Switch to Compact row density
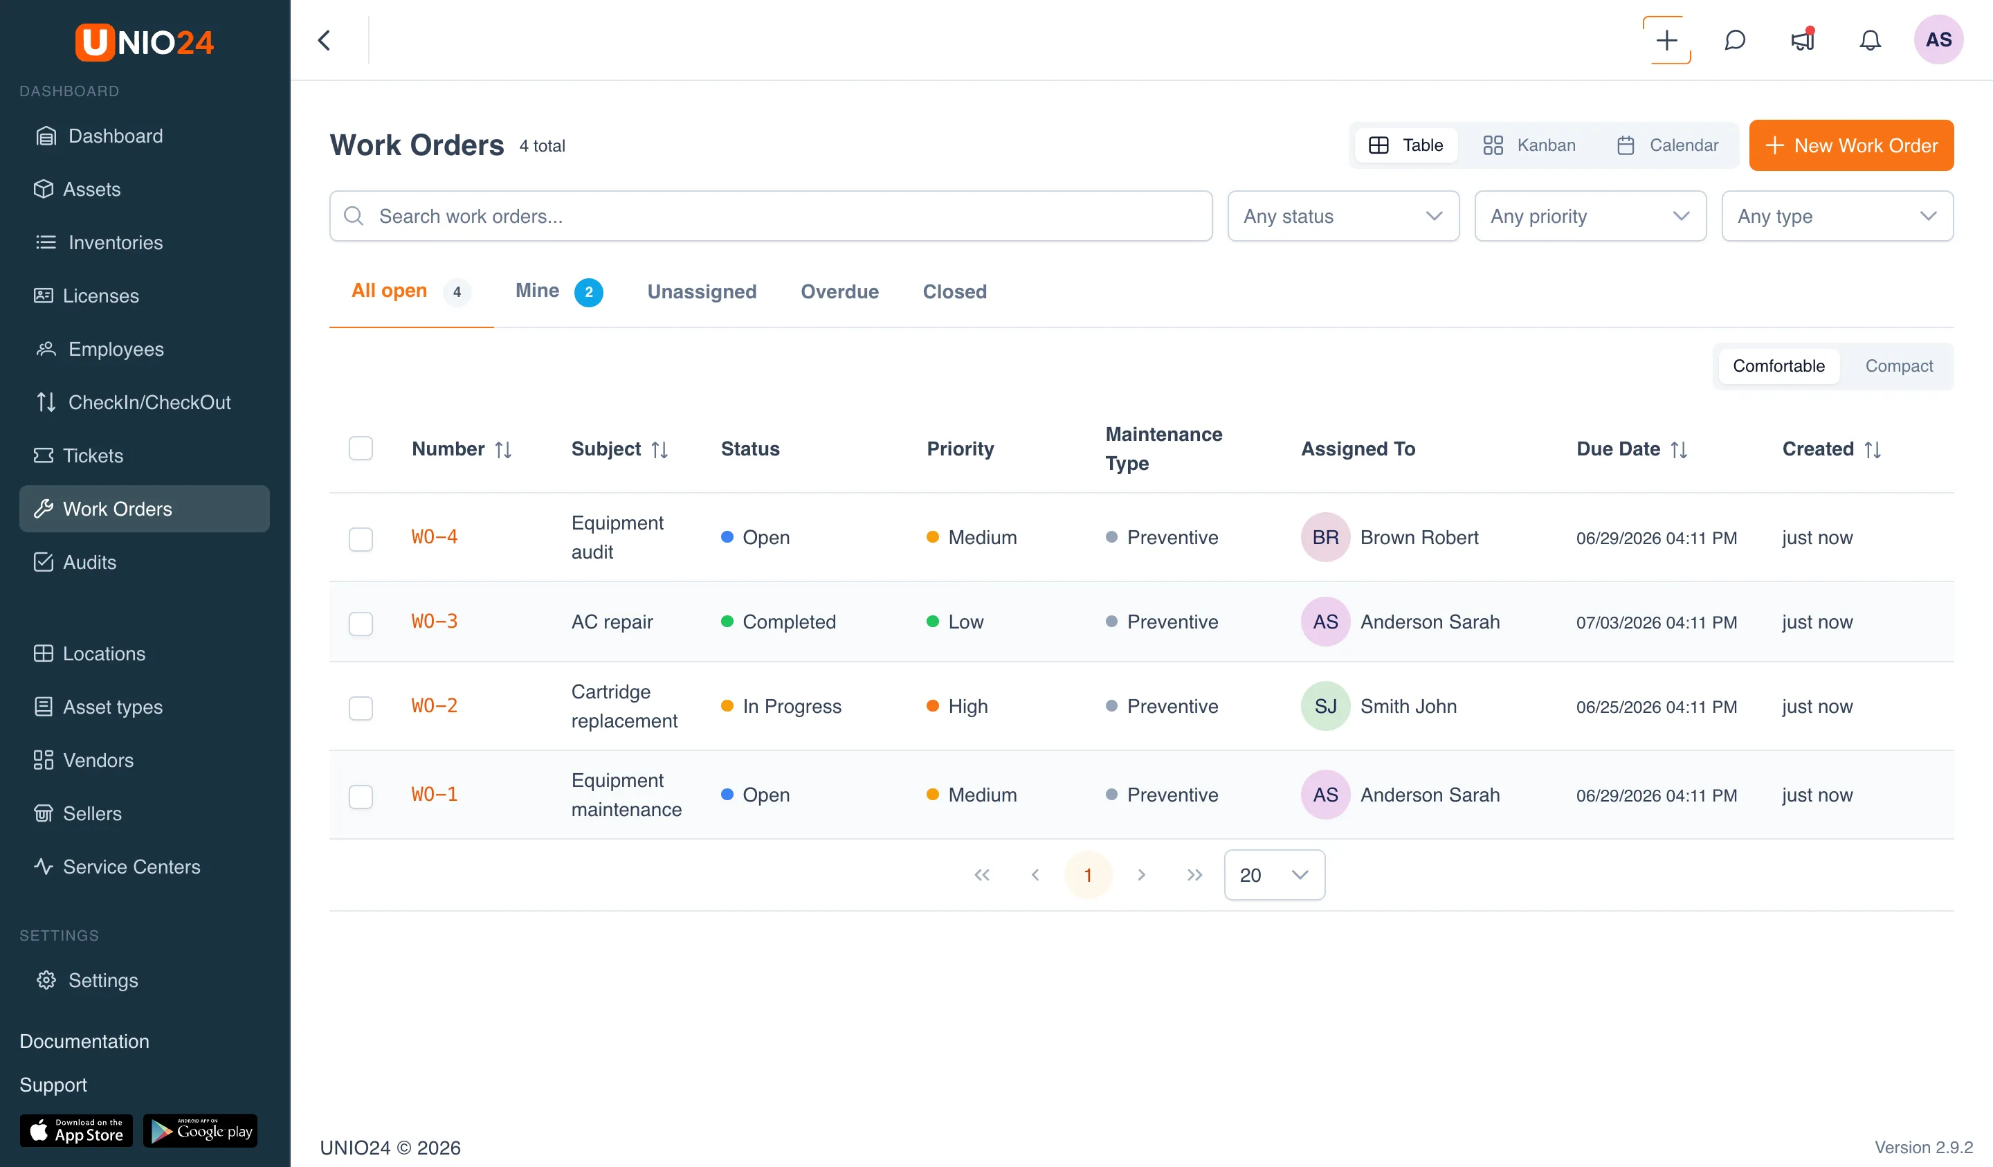The image size is (1993, 1167). click(1898, 365)
